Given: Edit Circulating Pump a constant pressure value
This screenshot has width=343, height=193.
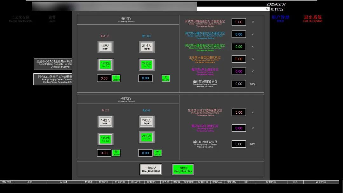Looking at the screenshot, I should [x=239, y=84].
